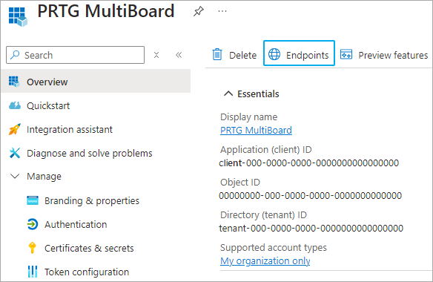433x282 pixels.
Task: Open the My organization only link
Action: (265, 260)
